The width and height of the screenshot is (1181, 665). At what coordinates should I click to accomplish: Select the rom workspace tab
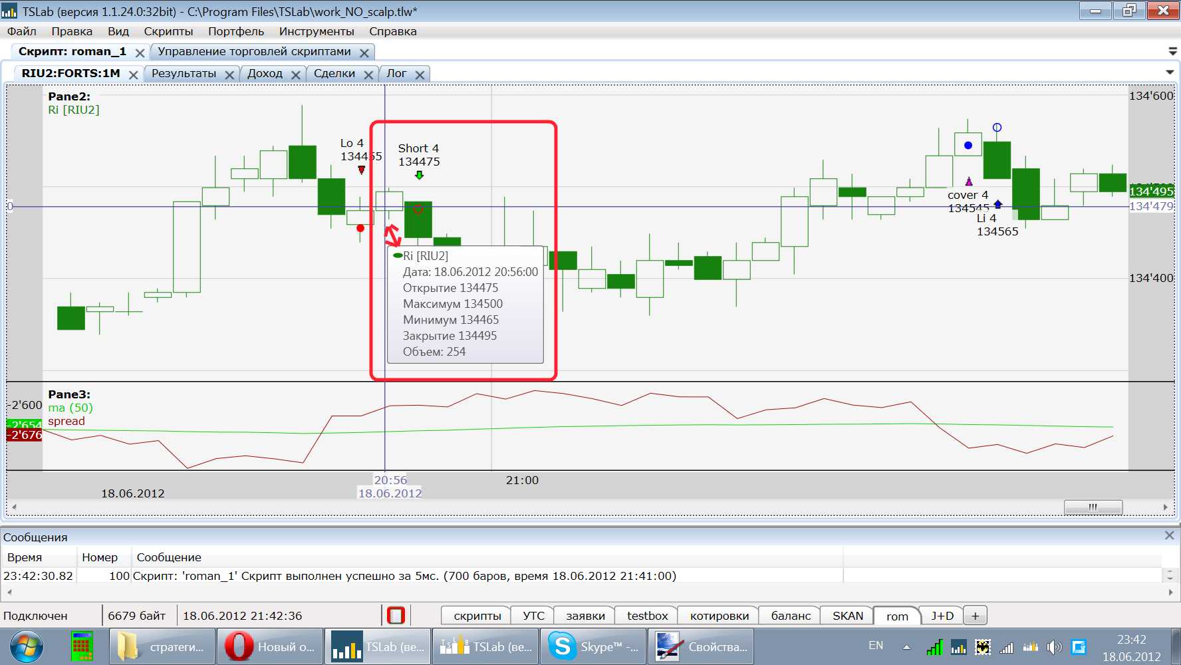[x=897, y=616]
